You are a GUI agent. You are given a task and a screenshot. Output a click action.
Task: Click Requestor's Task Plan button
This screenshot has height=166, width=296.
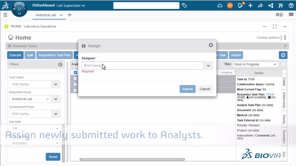55,55
